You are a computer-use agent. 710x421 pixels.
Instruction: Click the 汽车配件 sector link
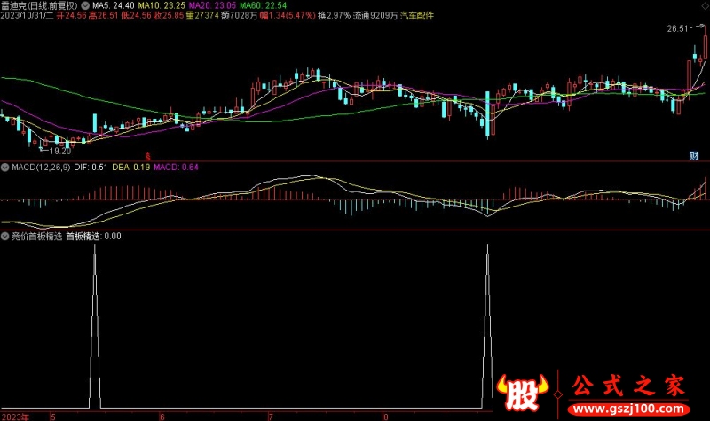pos(417,16)
